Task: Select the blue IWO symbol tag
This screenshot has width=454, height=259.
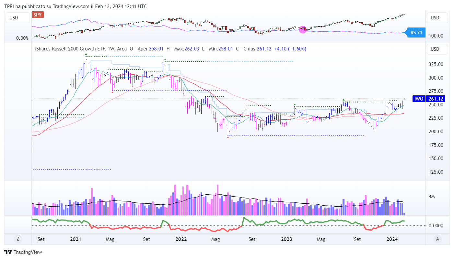Action: tap(419, 99)
